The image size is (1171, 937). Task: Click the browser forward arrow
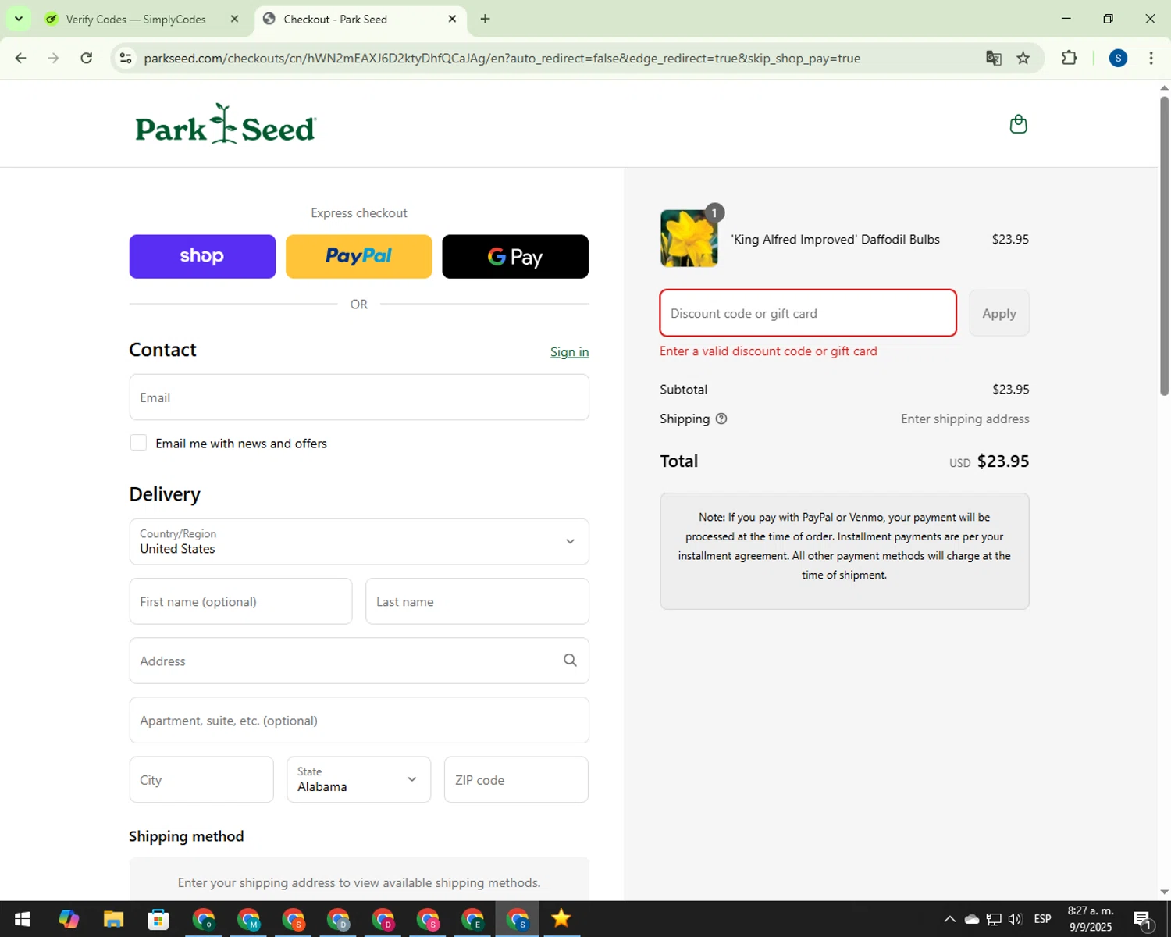tap(53, 58)
